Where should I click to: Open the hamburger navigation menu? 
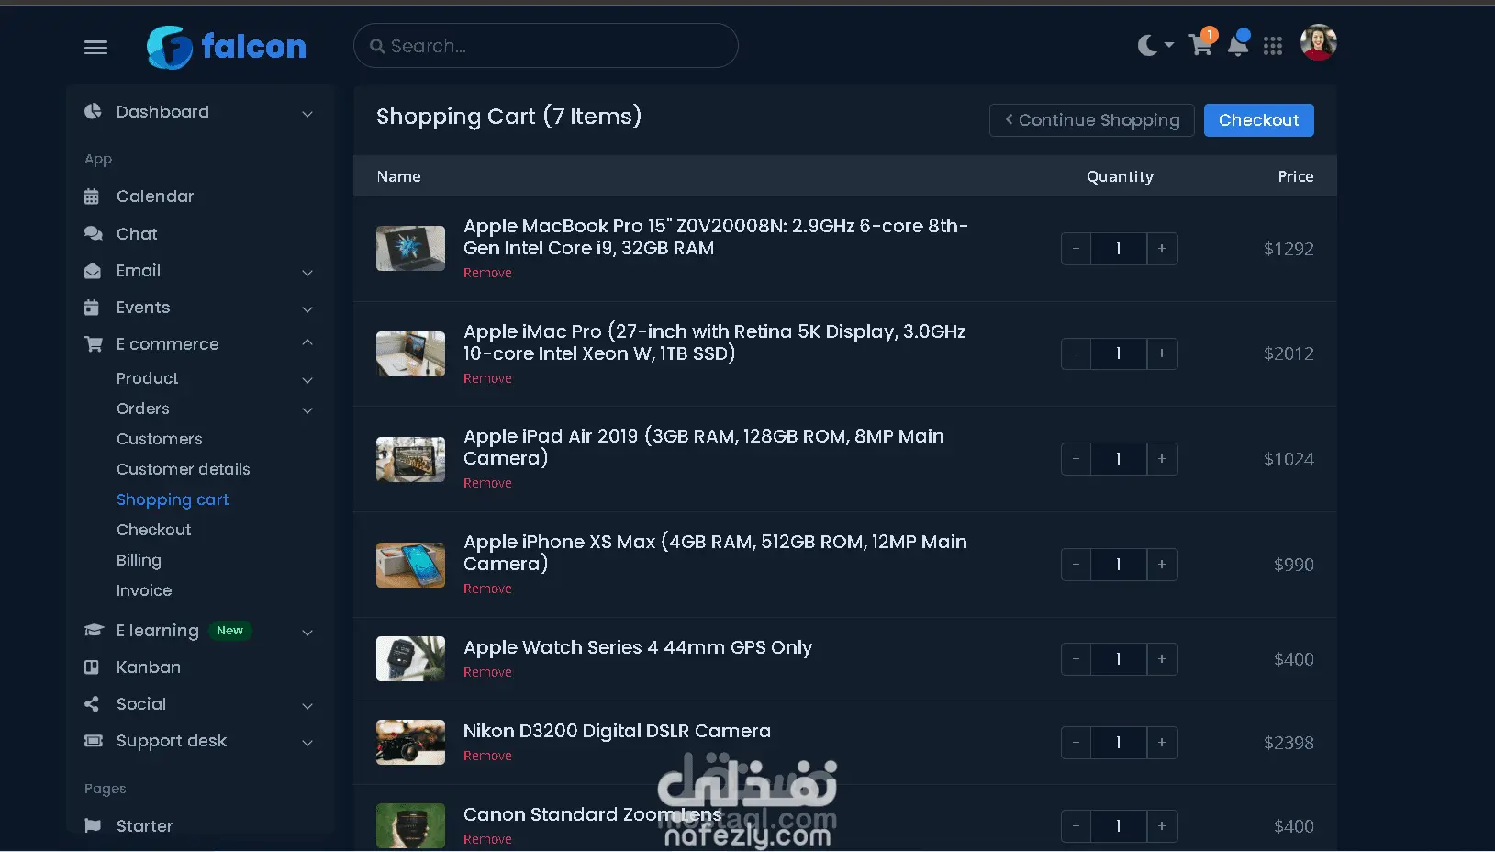(x=96, y=47)
